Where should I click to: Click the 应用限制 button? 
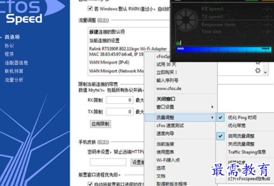tap(101, 124)
